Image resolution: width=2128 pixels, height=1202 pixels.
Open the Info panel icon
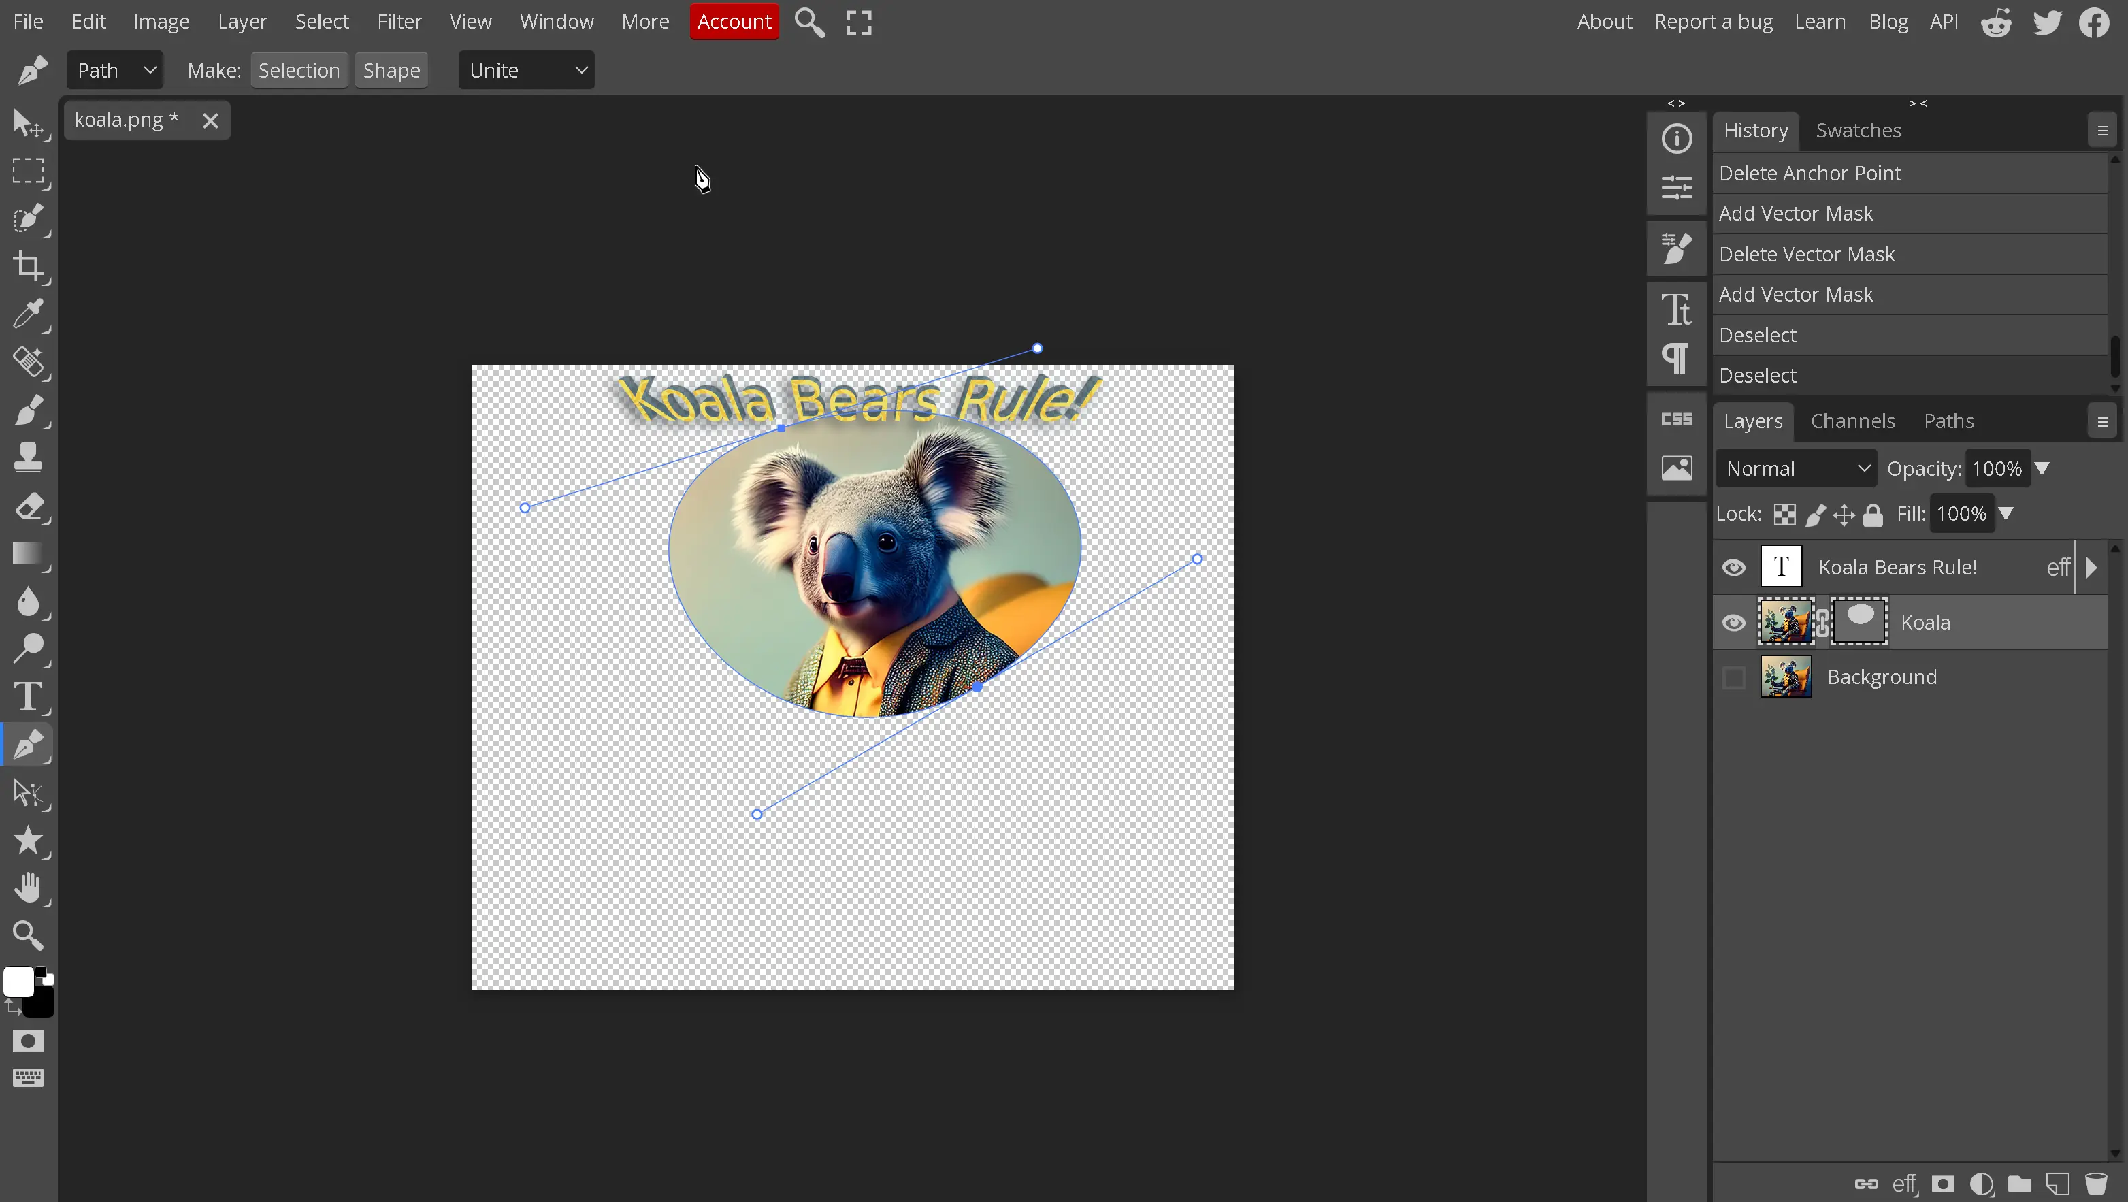pyautogui.click(x=1677, y=138)
